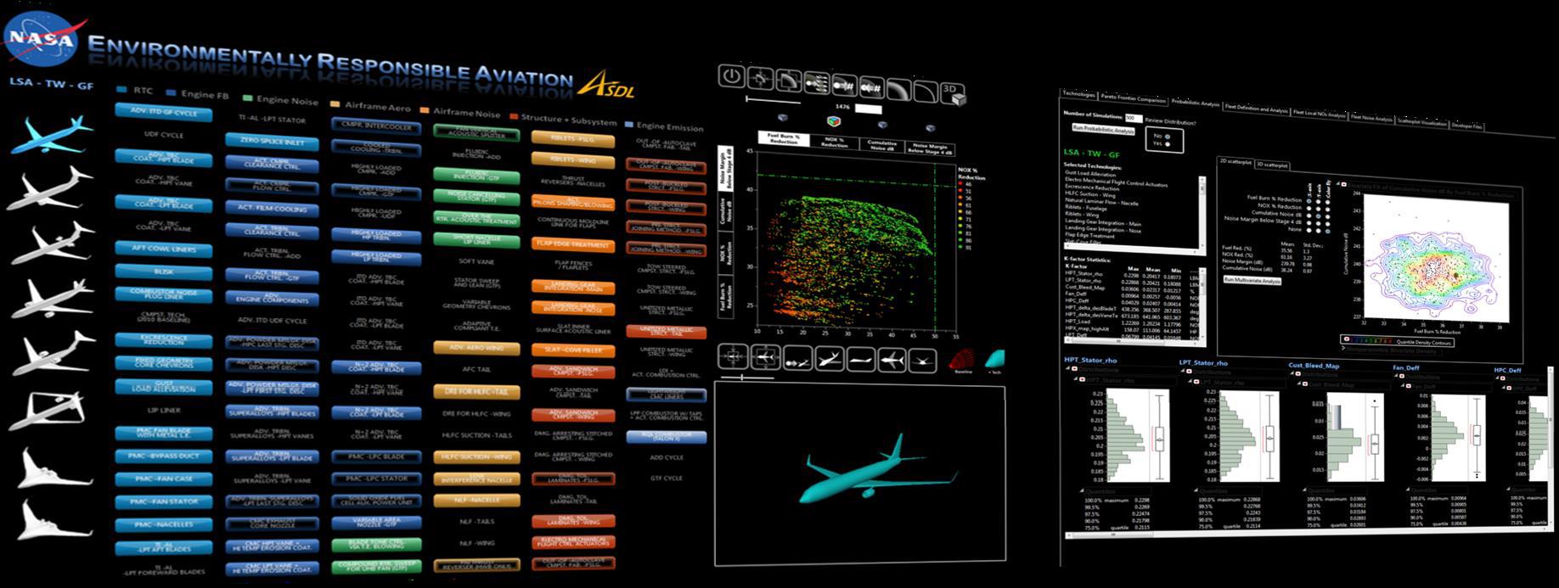Open red triangle menu under Fan_Deff Distributions

click(1406, 387)
